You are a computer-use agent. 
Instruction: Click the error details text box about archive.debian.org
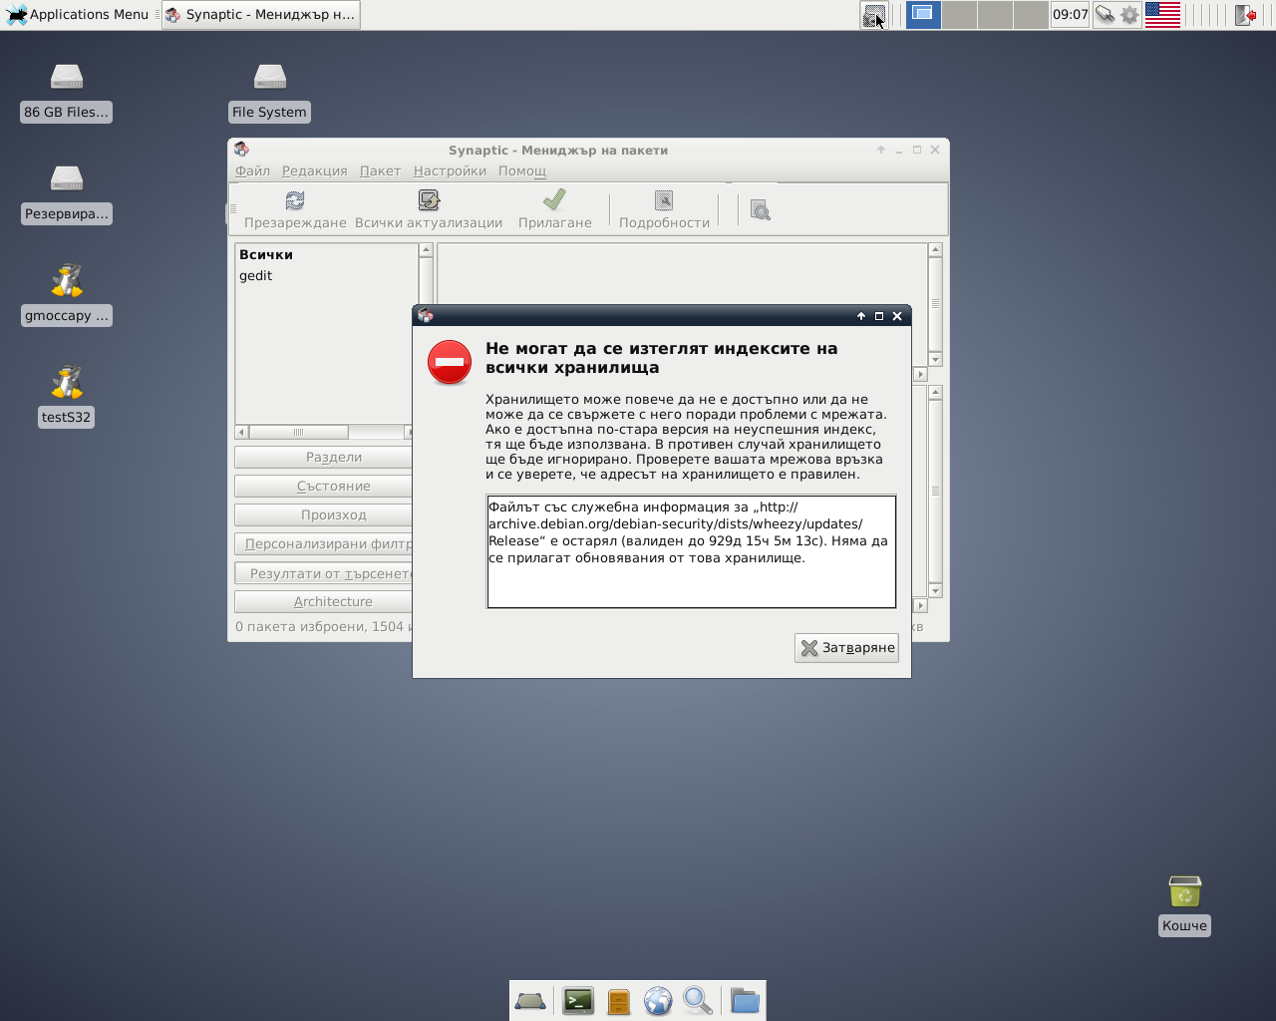point(692,551)
